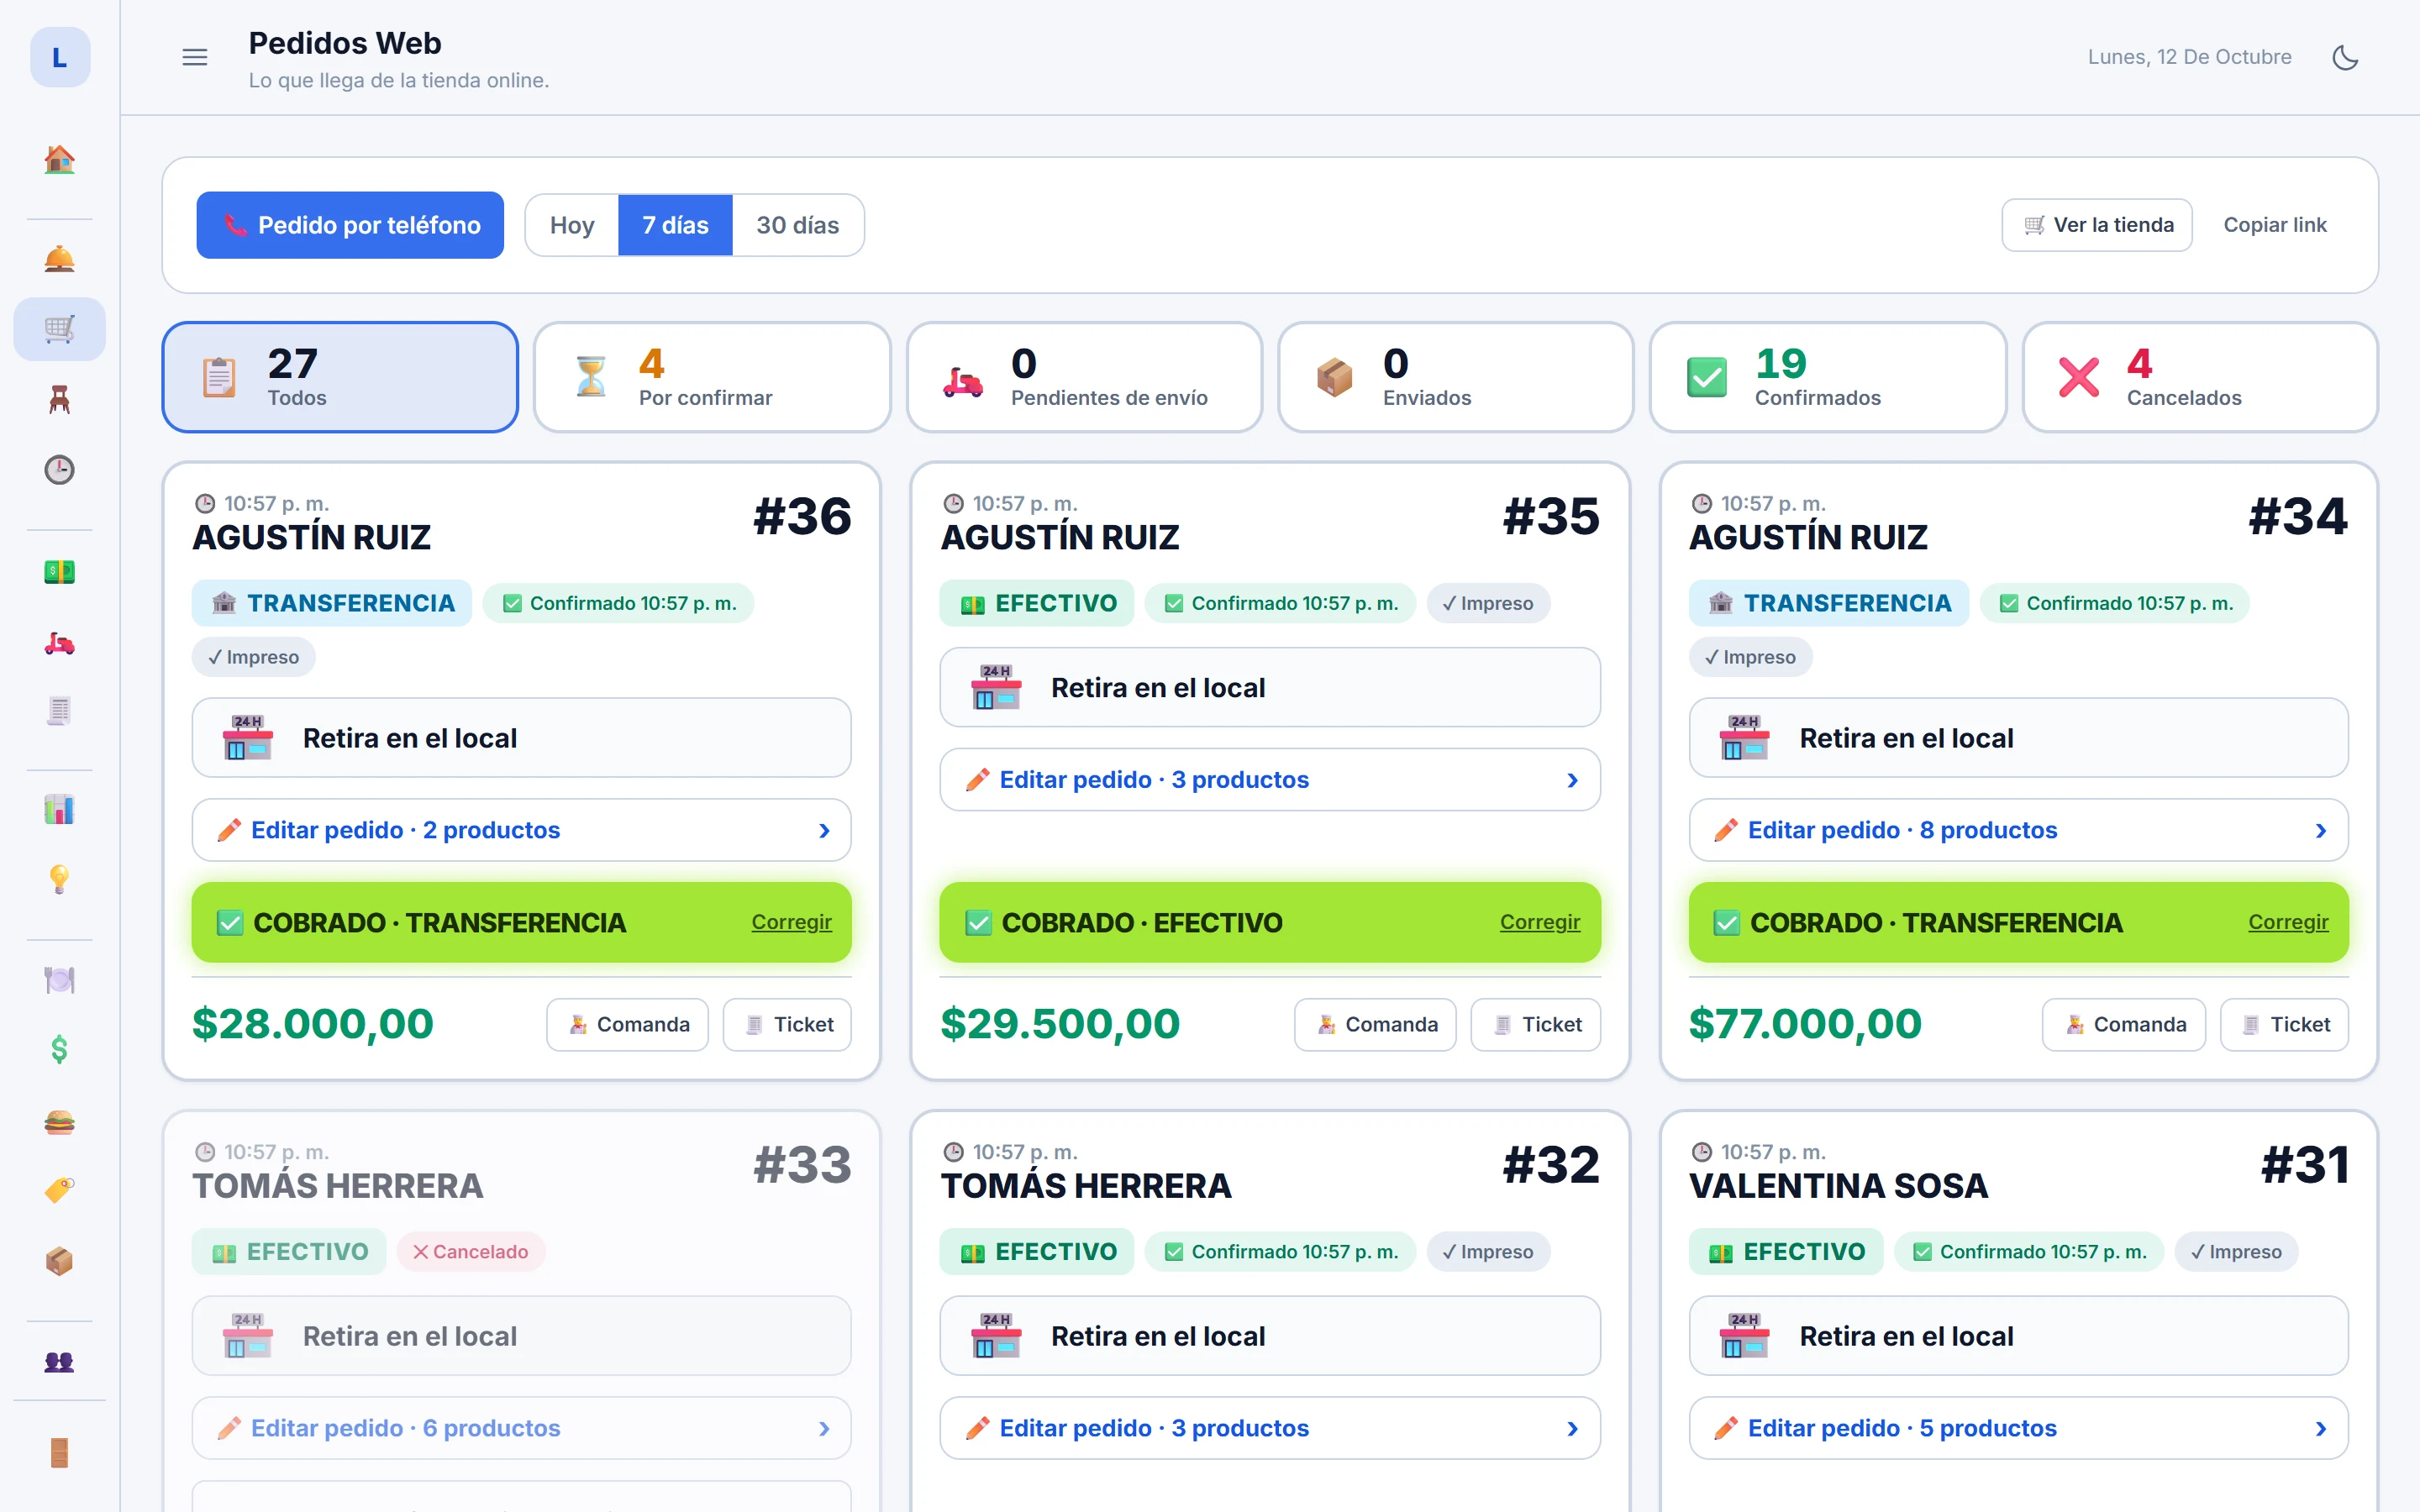
Task: Open the light bulb sidebar icon
Action: click(x=59, y=879)
